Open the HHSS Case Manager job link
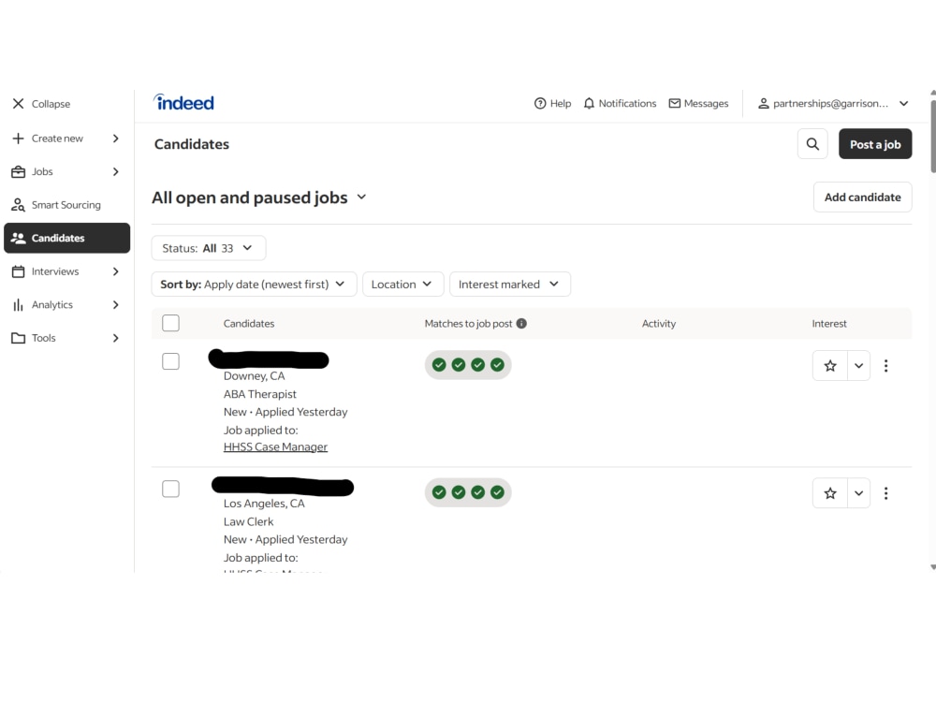The image size is (936, 702). tap(275, 446)
